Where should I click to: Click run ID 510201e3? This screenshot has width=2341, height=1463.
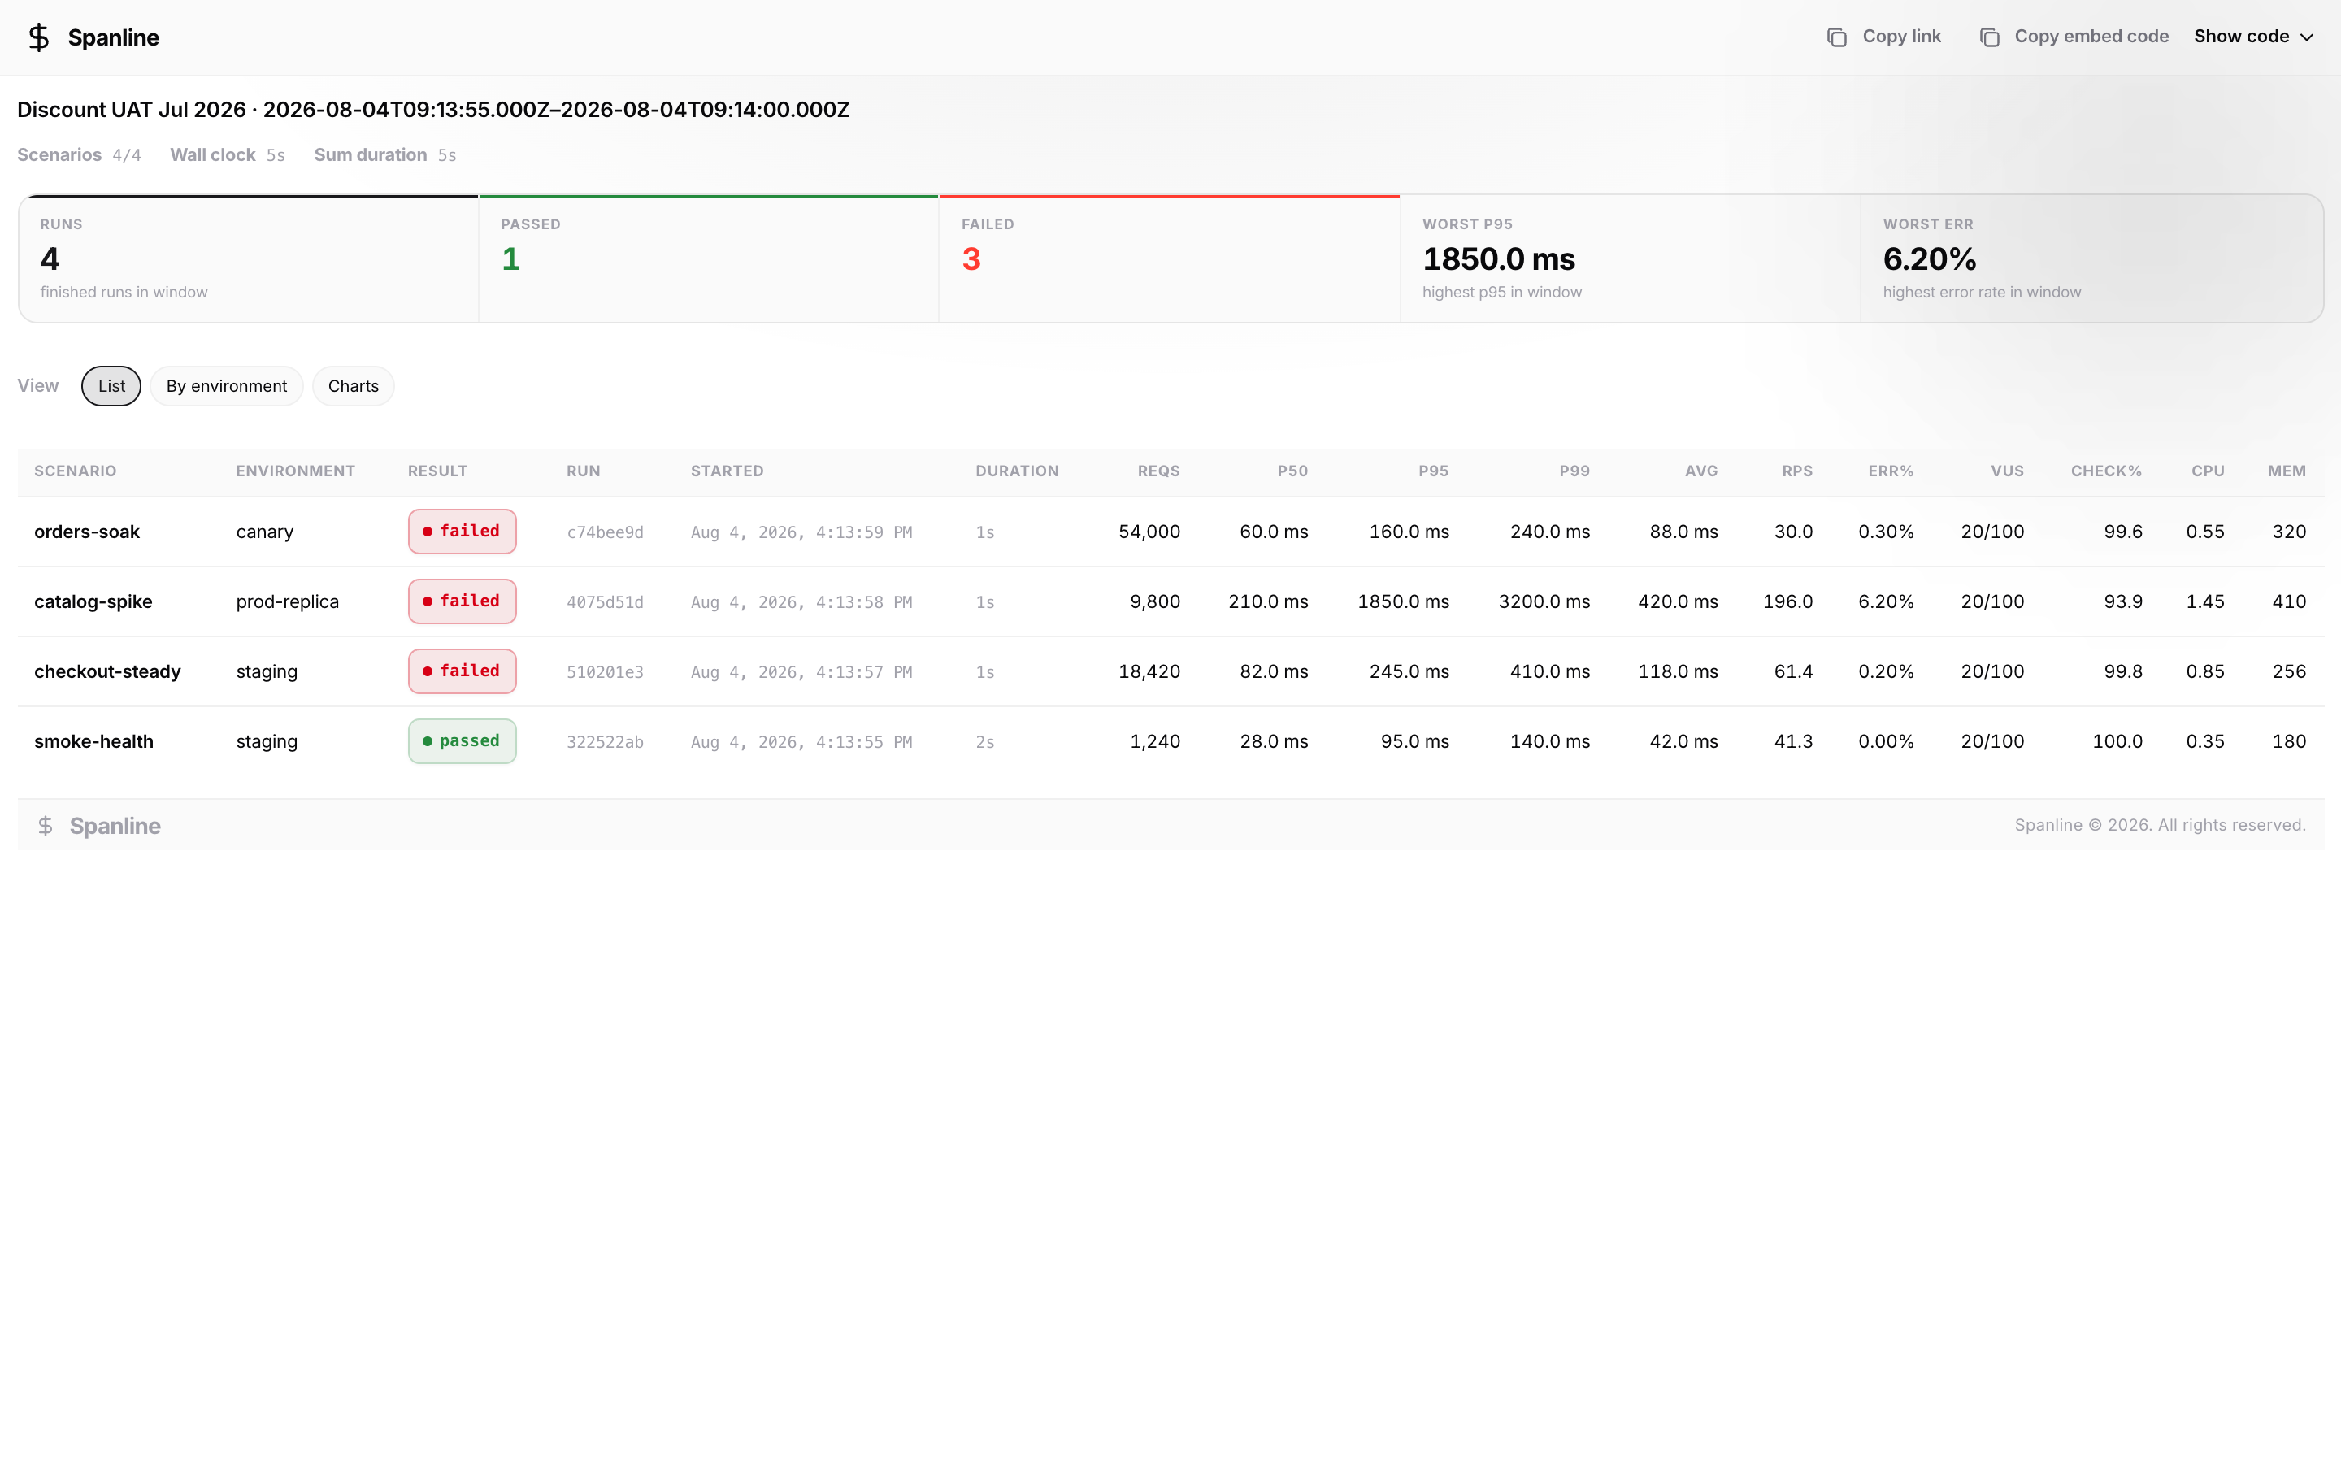click(x=605, y=671)
